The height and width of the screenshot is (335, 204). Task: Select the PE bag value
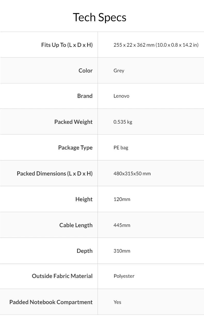[x=121, y=148]
